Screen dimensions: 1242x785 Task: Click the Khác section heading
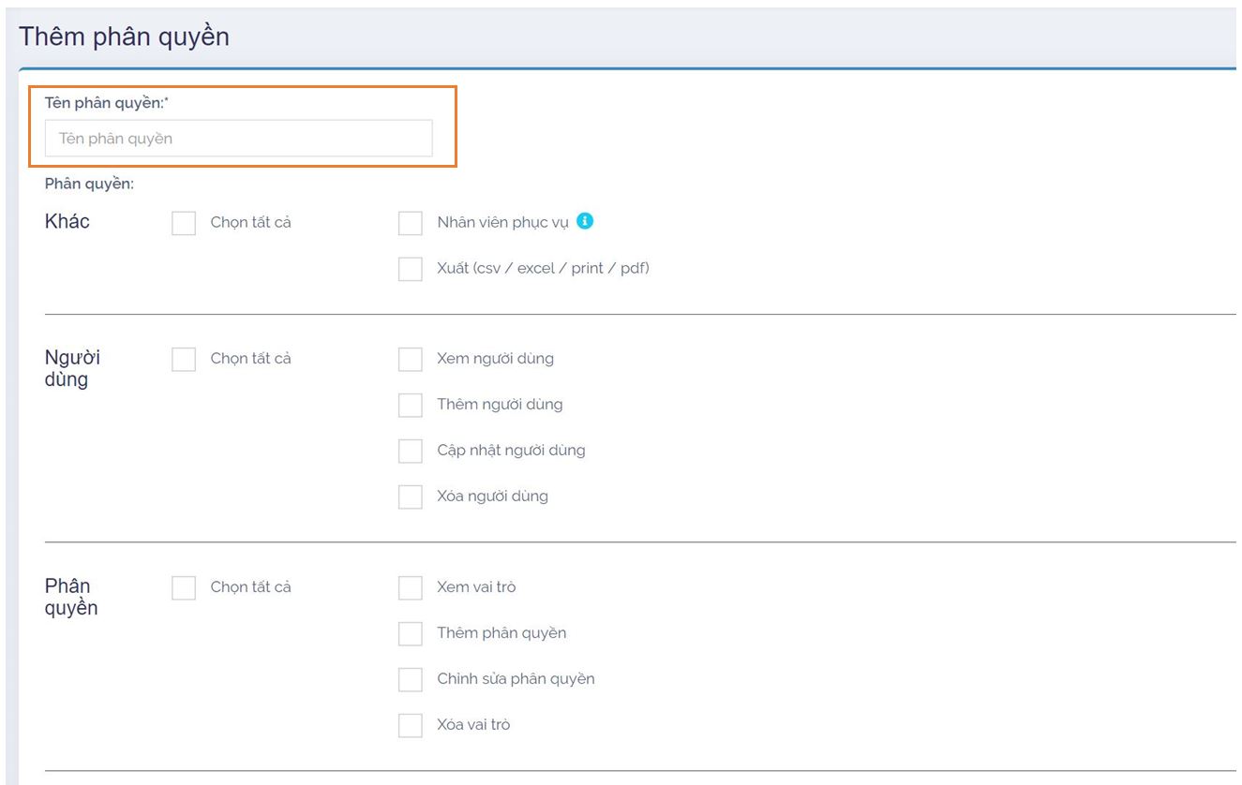click(67, 222)
